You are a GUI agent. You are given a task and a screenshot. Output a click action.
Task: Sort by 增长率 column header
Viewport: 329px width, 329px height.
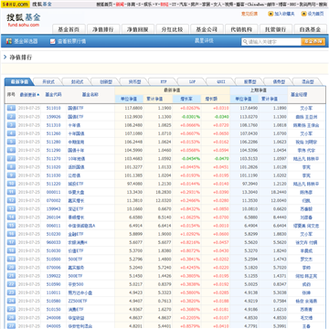point(186,99)
